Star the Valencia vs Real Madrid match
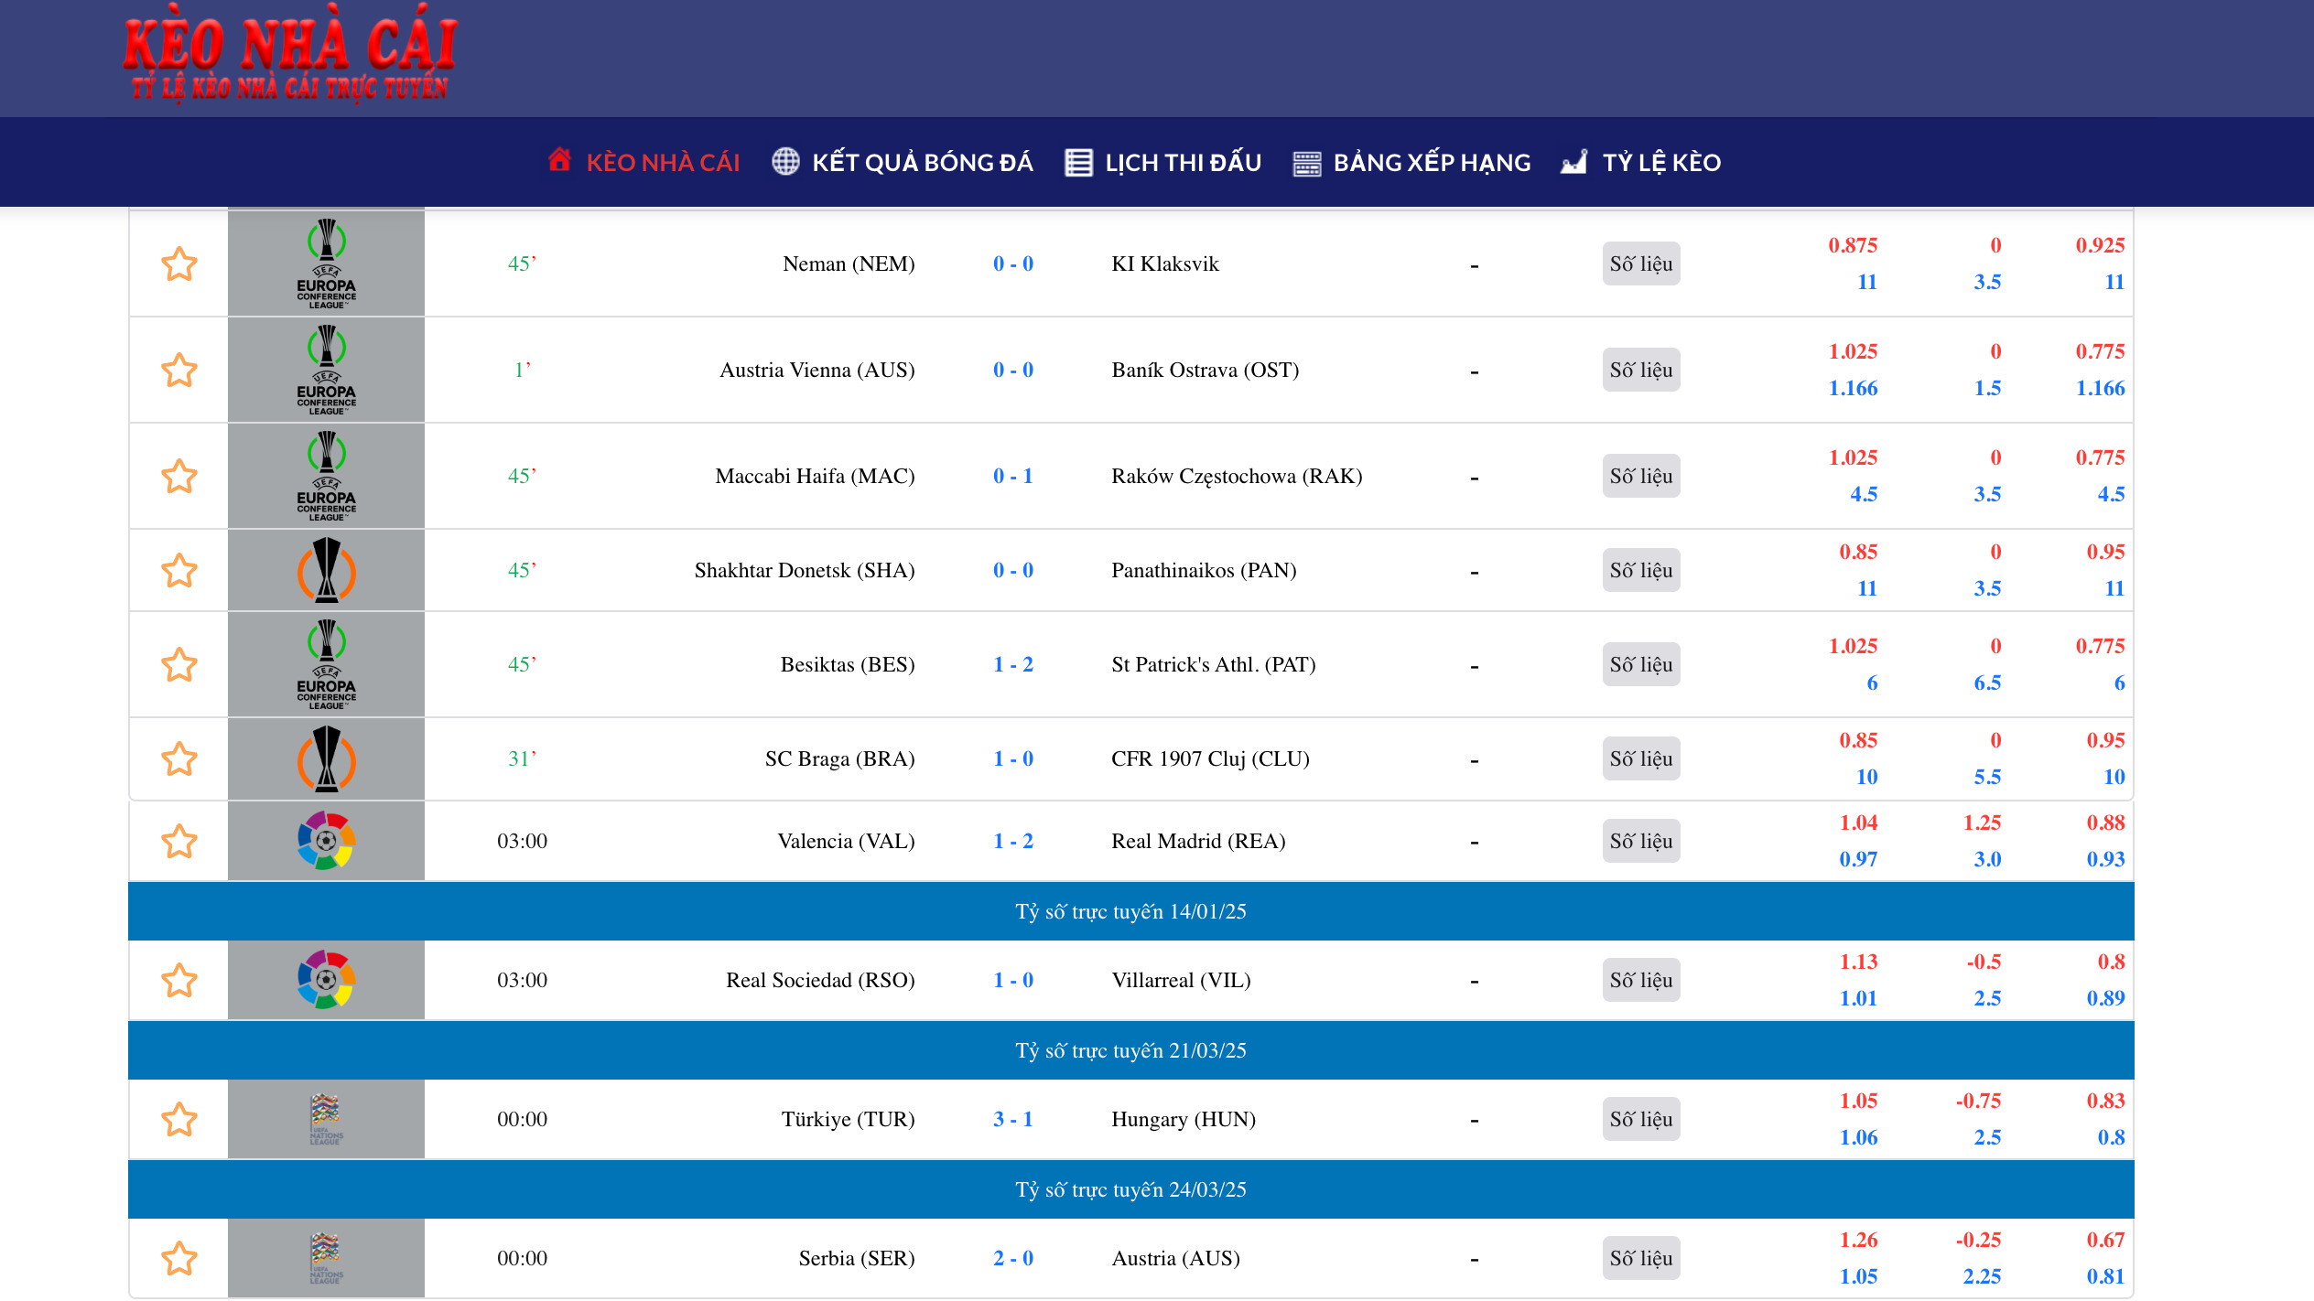The width and height of the screenshot is (2314, 1301). 179,842
